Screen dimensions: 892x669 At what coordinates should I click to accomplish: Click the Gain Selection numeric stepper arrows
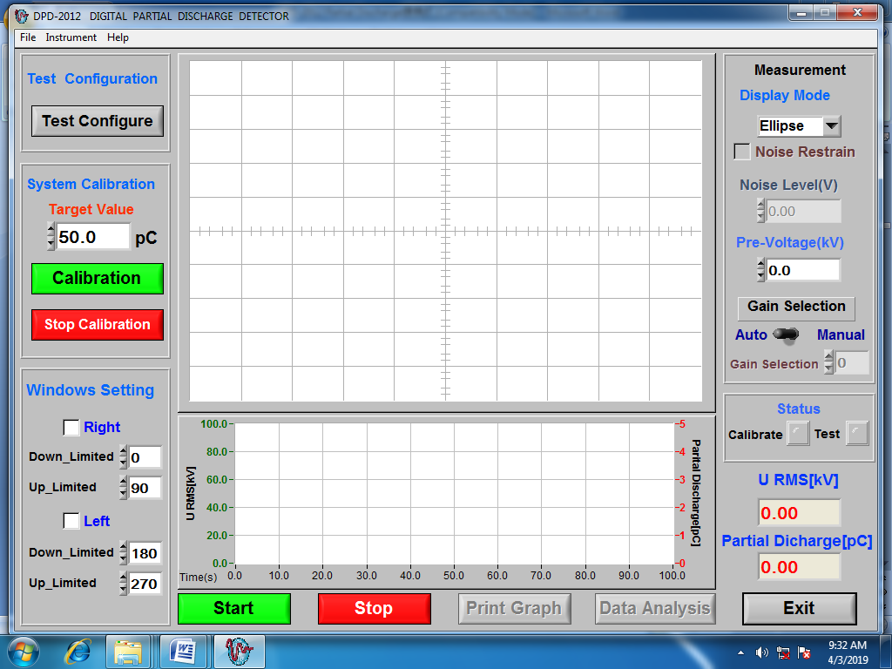click(x=829, y=362)
